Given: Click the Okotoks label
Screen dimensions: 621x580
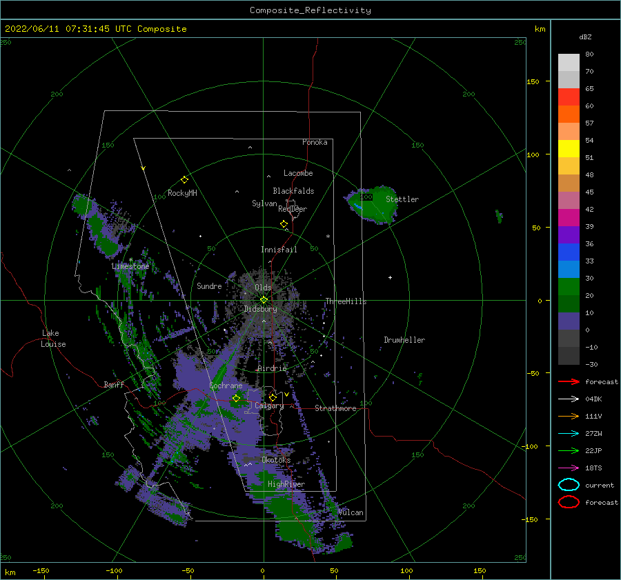Looking at the screenshot, I should [276, 460].
